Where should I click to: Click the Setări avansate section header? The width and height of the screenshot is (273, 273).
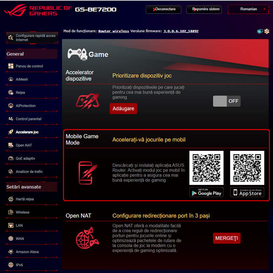32,187
